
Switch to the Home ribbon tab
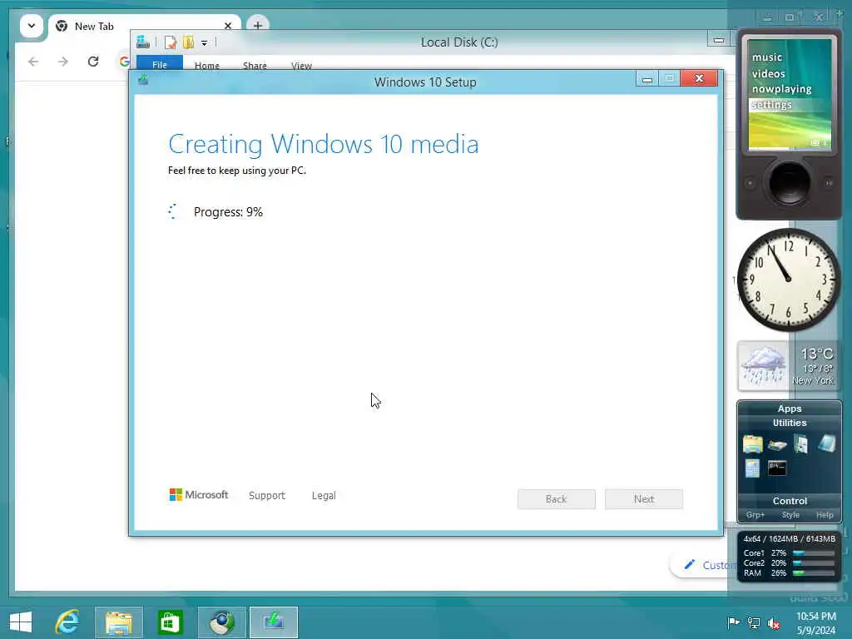click(207, 65)
